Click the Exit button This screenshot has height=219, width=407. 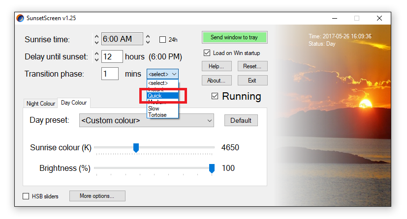252,81
